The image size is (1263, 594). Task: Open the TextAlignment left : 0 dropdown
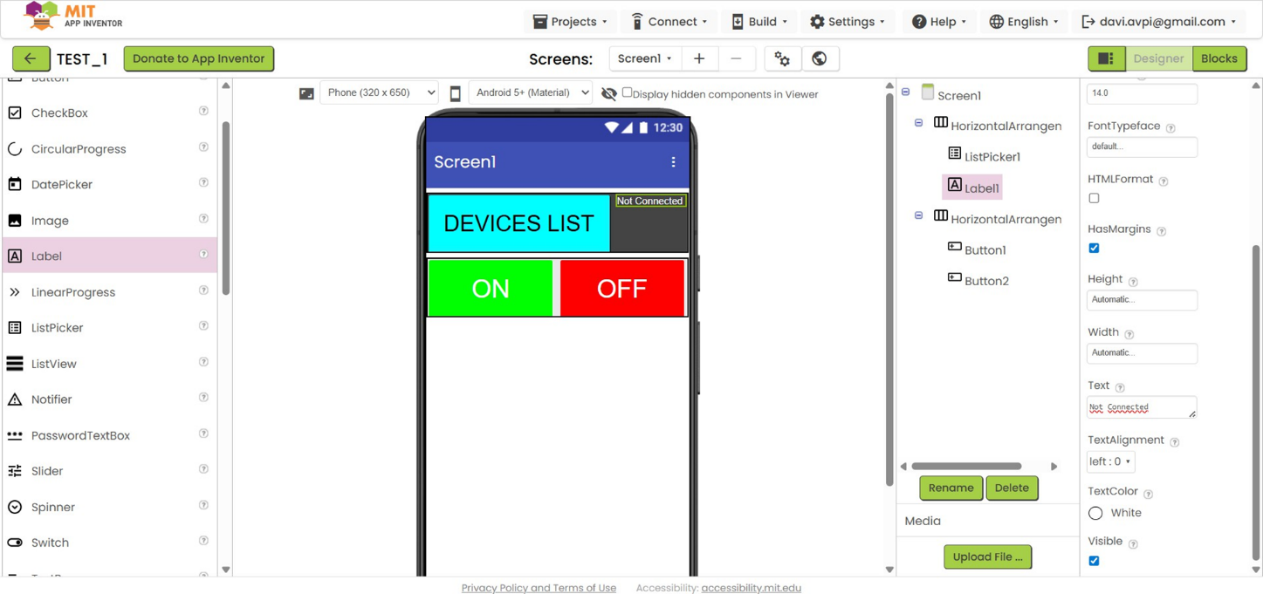1110,461
